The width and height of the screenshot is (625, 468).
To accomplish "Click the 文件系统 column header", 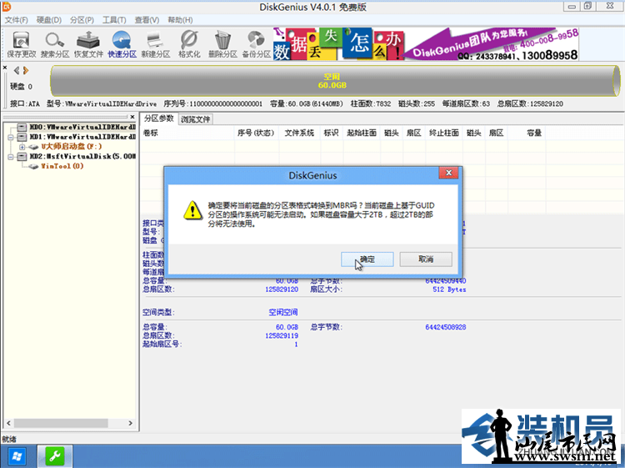I will coord(299,133).
